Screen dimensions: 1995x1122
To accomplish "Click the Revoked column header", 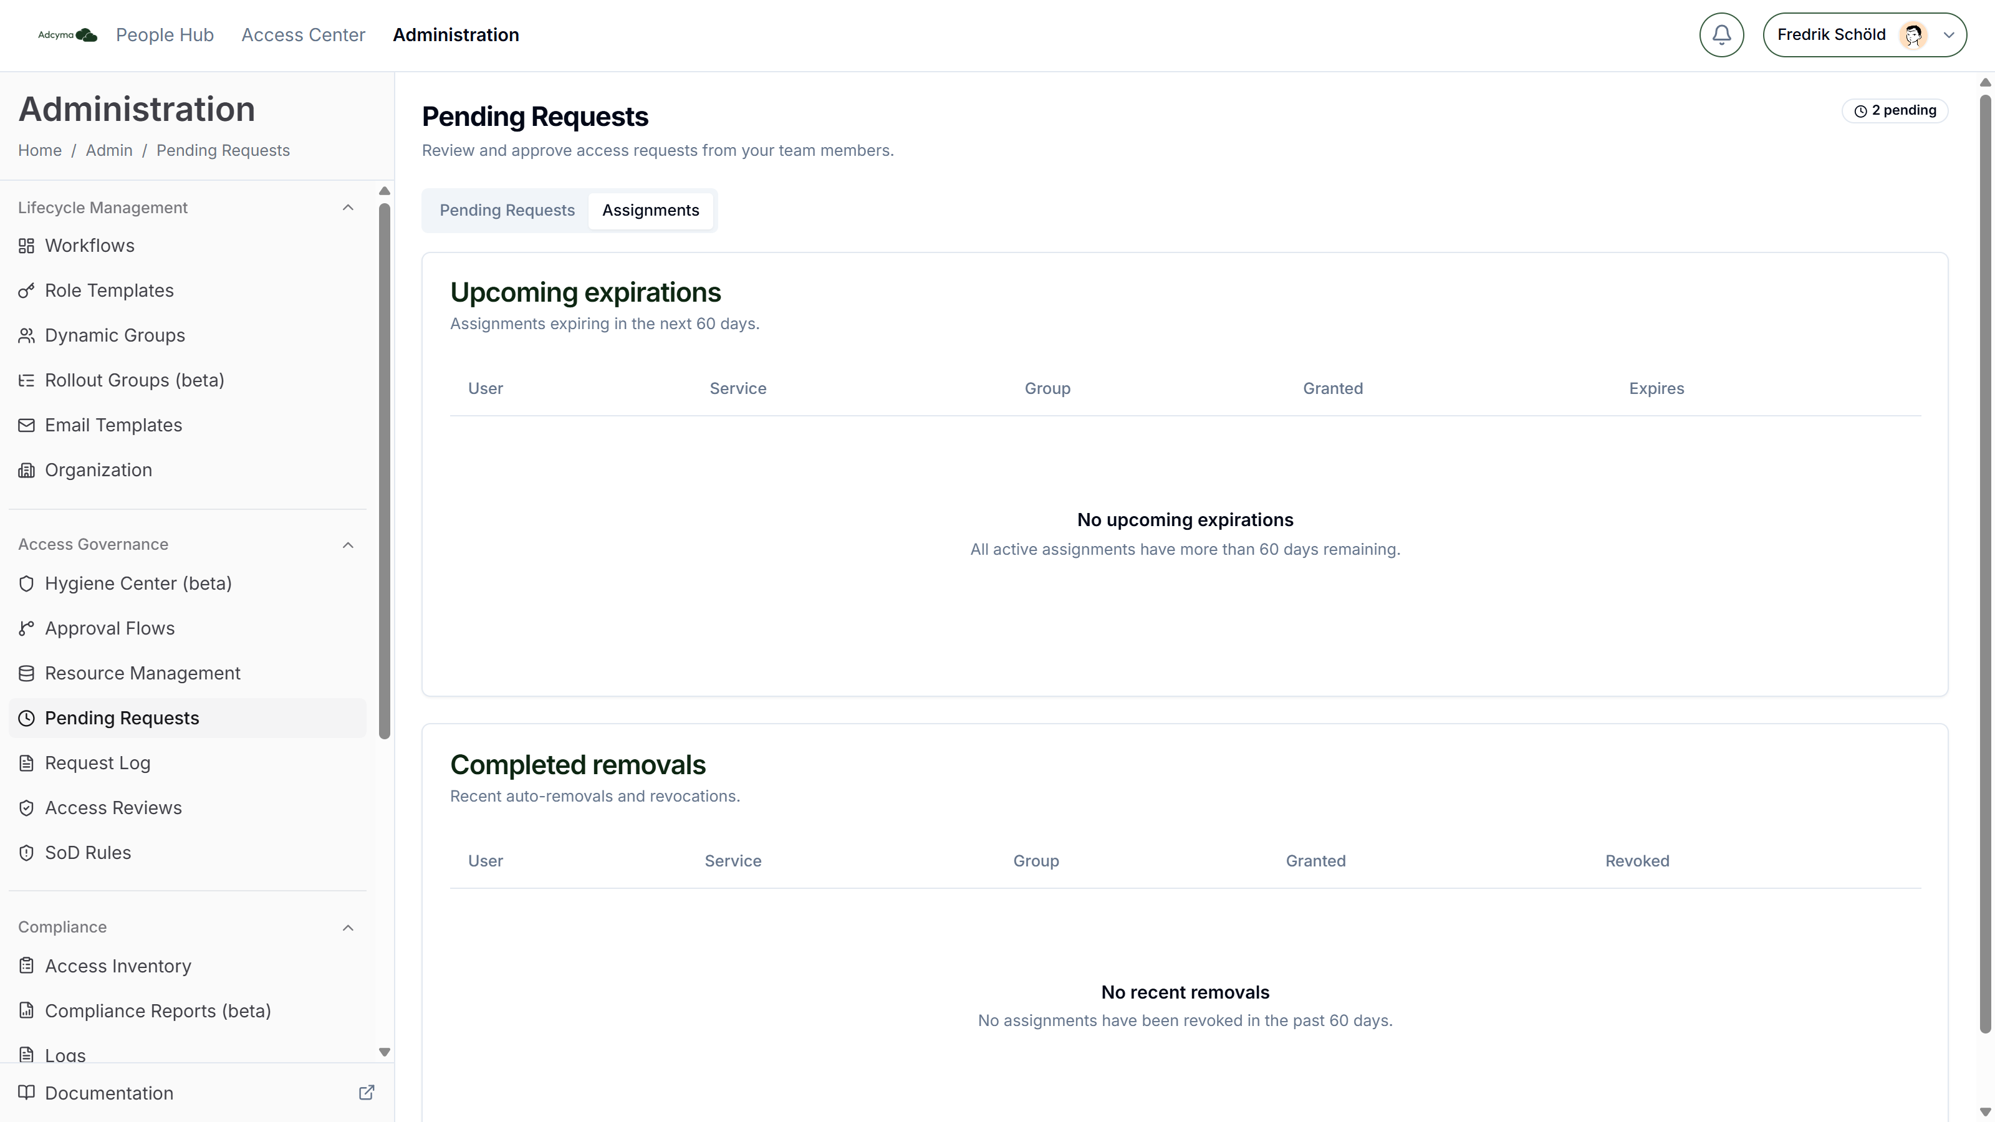I will click(x=1637, y=861).
